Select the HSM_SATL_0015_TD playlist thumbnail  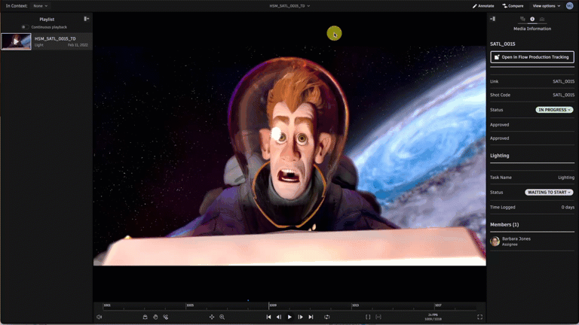pos(16,41)
